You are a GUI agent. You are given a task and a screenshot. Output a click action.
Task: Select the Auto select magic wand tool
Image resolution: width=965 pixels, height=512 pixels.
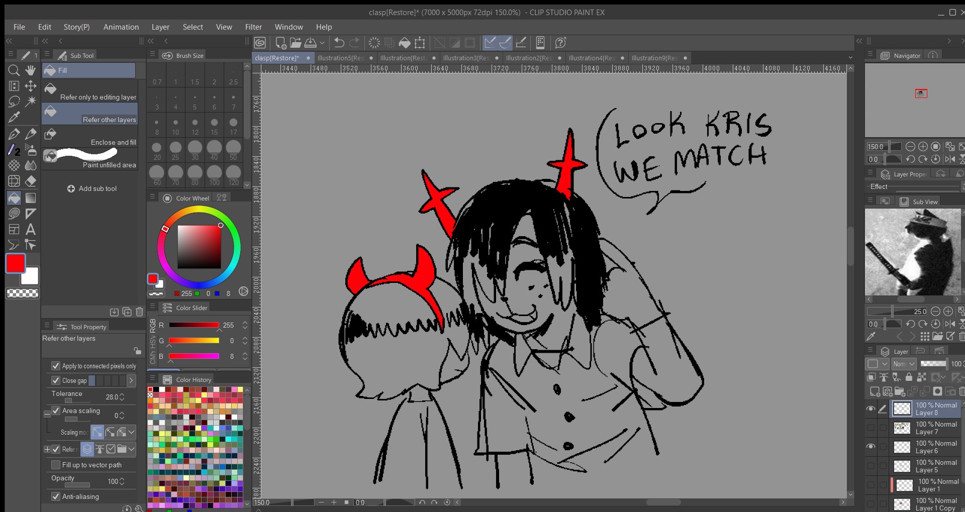coord(31,101)
